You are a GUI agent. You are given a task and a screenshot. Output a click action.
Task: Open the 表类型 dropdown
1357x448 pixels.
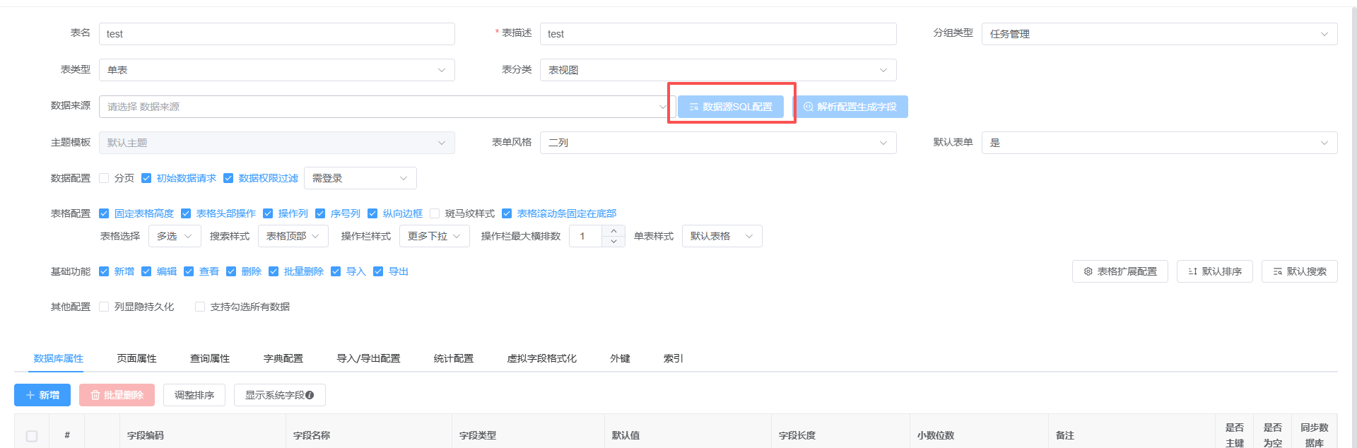point(276,71)
